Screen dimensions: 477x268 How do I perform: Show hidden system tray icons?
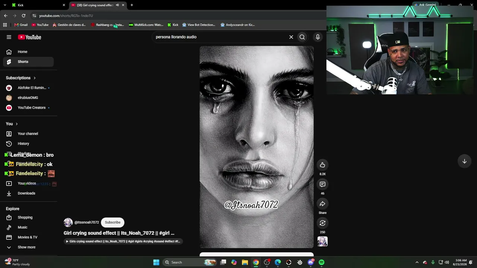tap(417, 262)
